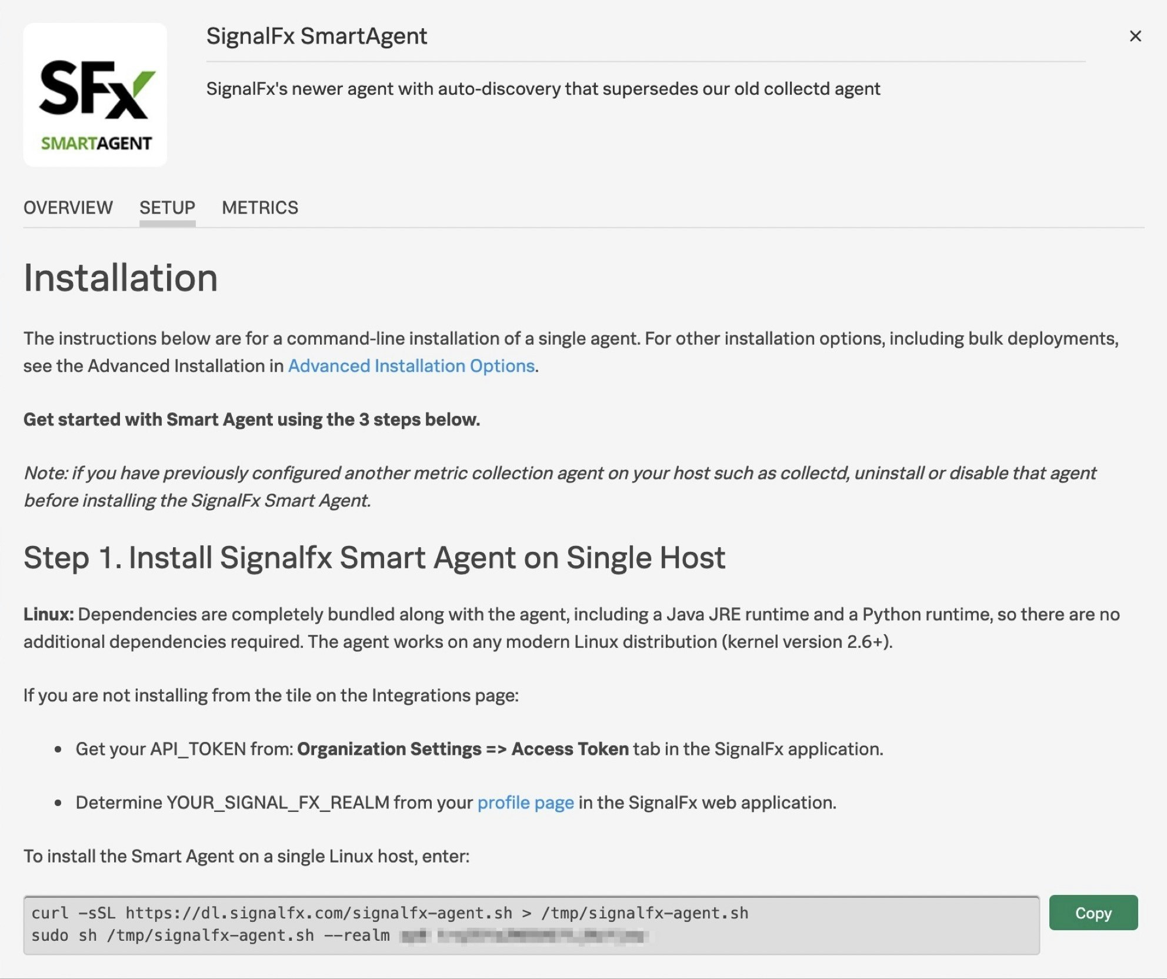Open the Advanced Installation Options link
This screenshot has height=979, width=1167.
tap(411, 366)
